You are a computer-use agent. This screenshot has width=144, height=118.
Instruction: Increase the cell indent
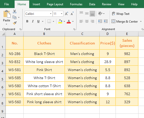coord(106,21)
